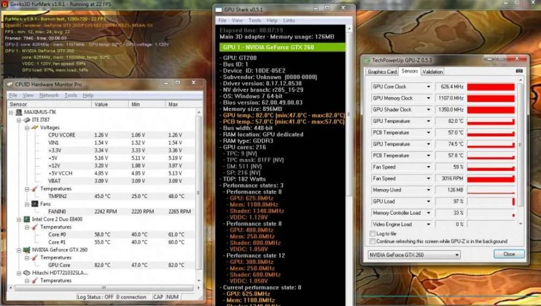Open Network menu in Hardware Monitor
Screen dimensions: 541x306
point(49,95)
